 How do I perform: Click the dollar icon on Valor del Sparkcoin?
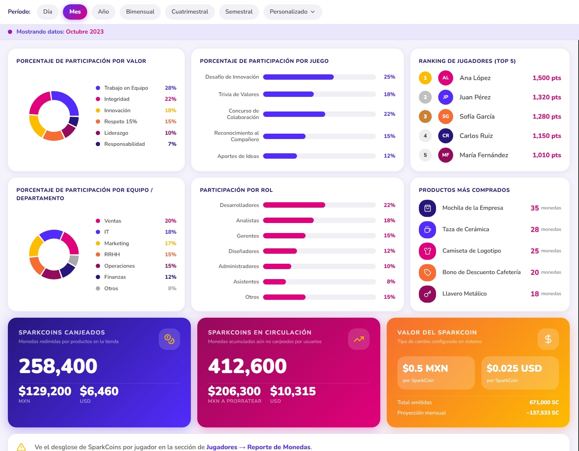click(x=548, y=339)
